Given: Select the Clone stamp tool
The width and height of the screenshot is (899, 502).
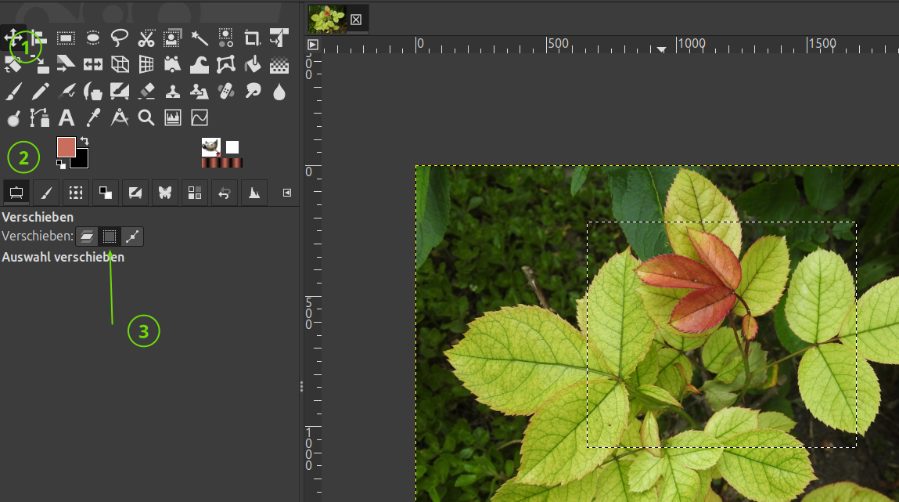Looking at the screenshot, I should coord(173,91).
